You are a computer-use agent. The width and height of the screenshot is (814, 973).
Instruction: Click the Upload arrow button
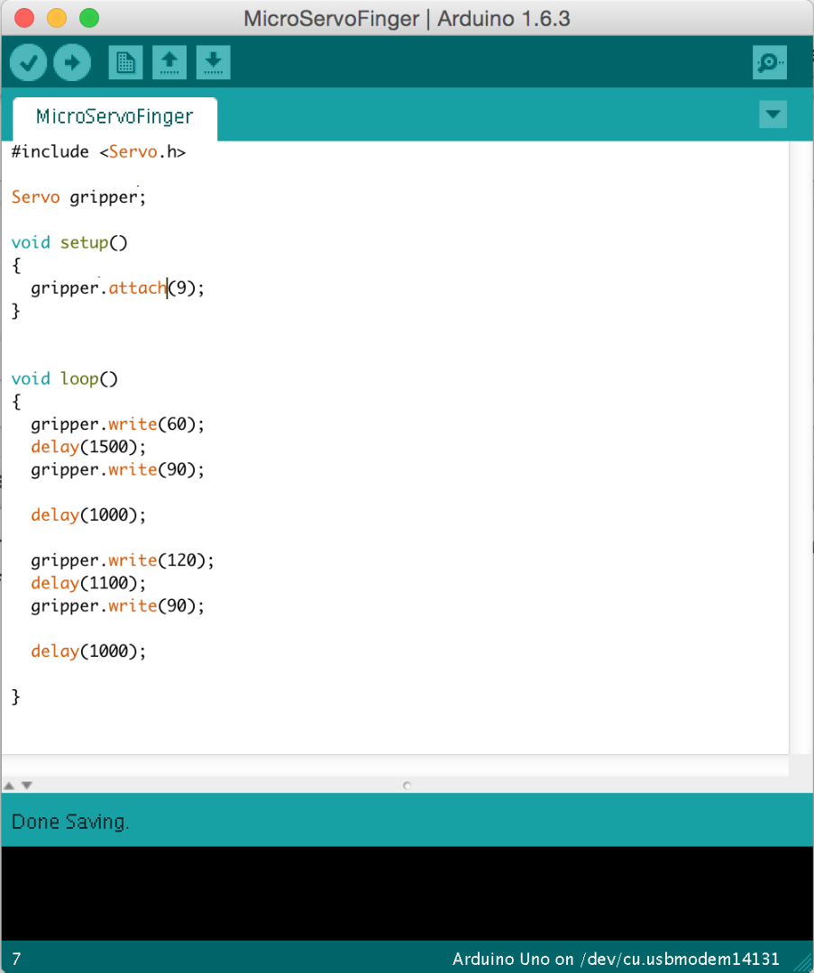click(72, 62)
